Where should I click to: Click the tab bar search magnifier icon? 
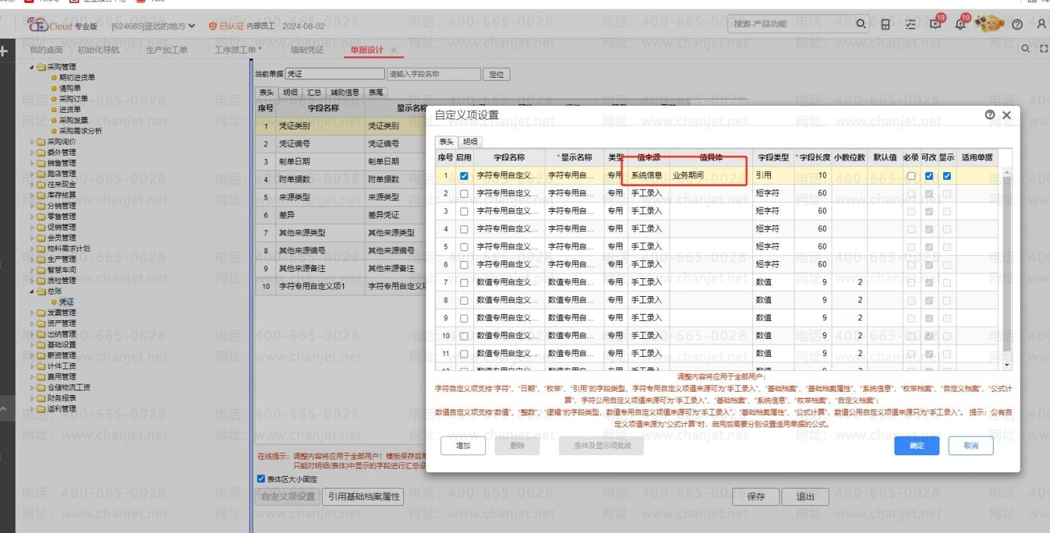point(1026,49)
